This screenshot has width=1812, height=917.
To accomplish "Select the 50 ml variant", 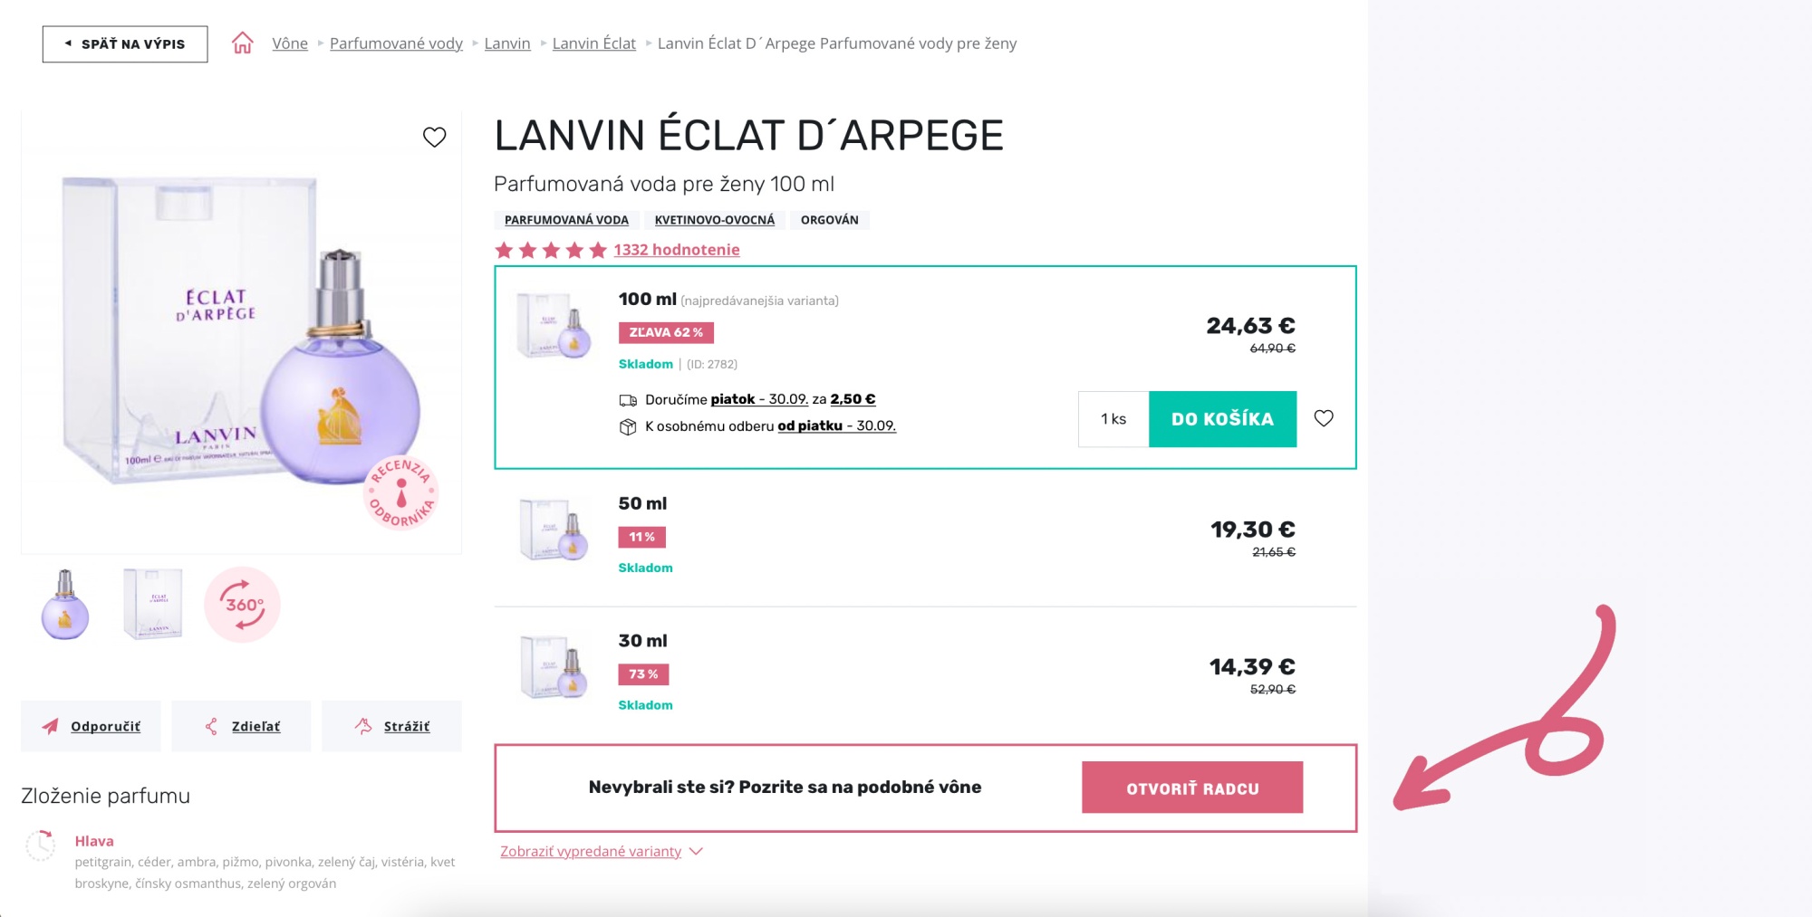I will (925, 538).
